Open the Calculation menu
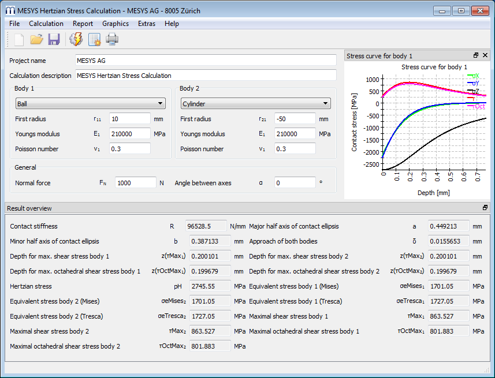This screenshot has height=378, width=495. [46, 24]
